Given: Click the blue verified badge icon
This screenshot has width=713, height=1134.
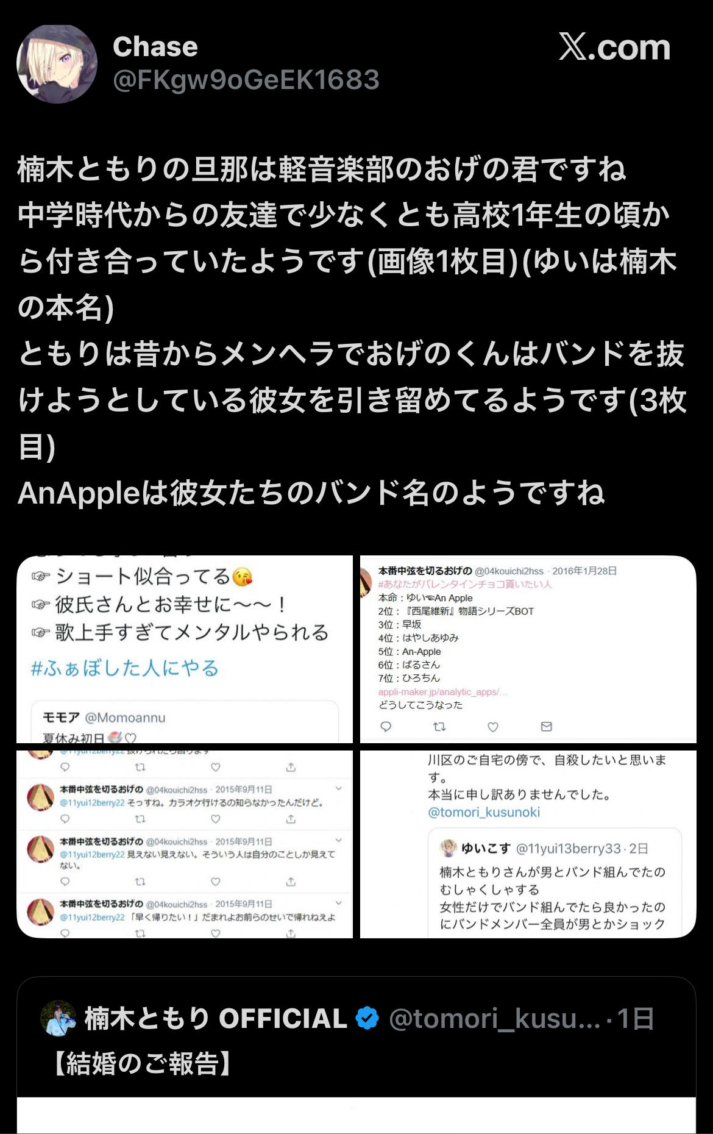Looking at the screenshot, I should click(367, 1018).
